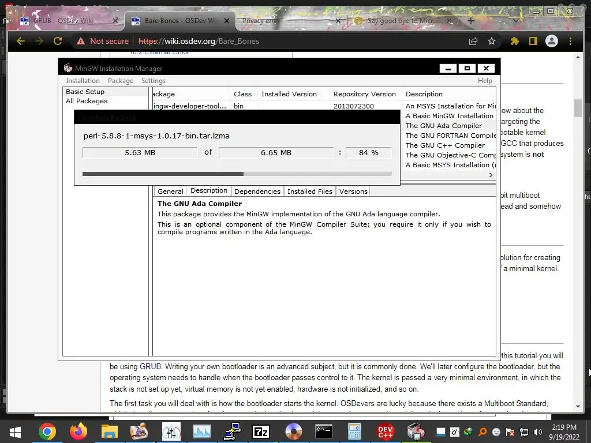Close the Bare Bones - OSDev Wiki tab
Viewport: 591px width, 443px height.
(227, 21)
